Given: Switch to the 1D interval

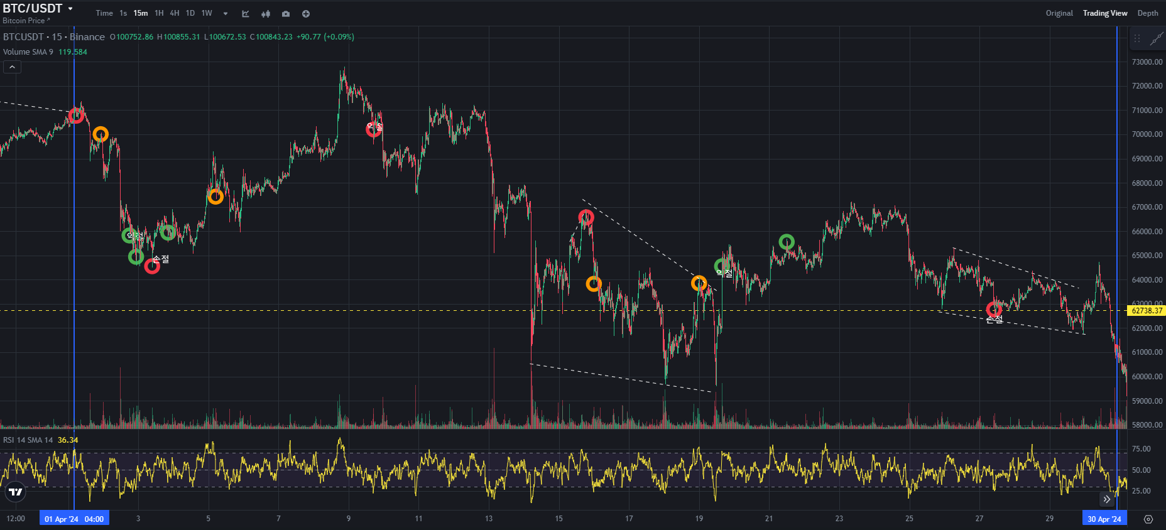Looking at the screenshot, I should tap(190, 13).
